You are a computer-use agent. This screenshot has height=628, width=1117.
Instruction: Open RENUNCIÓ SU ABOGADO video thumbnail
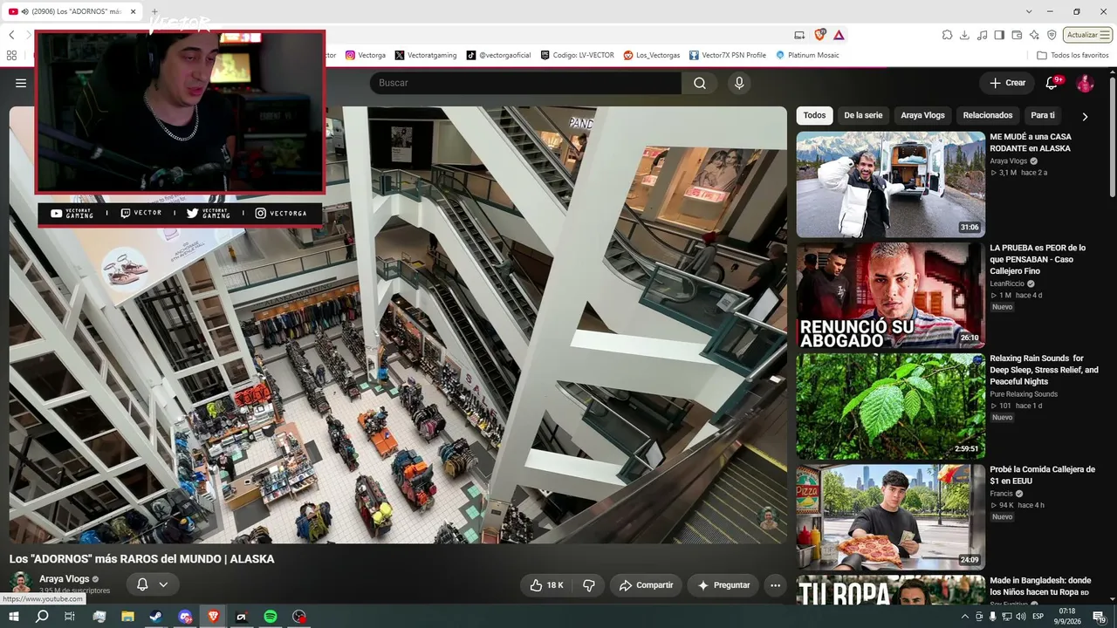click(x=891, y=295)
